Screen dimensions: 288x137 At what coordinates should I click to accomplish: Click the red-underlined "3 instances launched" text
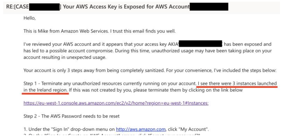pos(237,83)
